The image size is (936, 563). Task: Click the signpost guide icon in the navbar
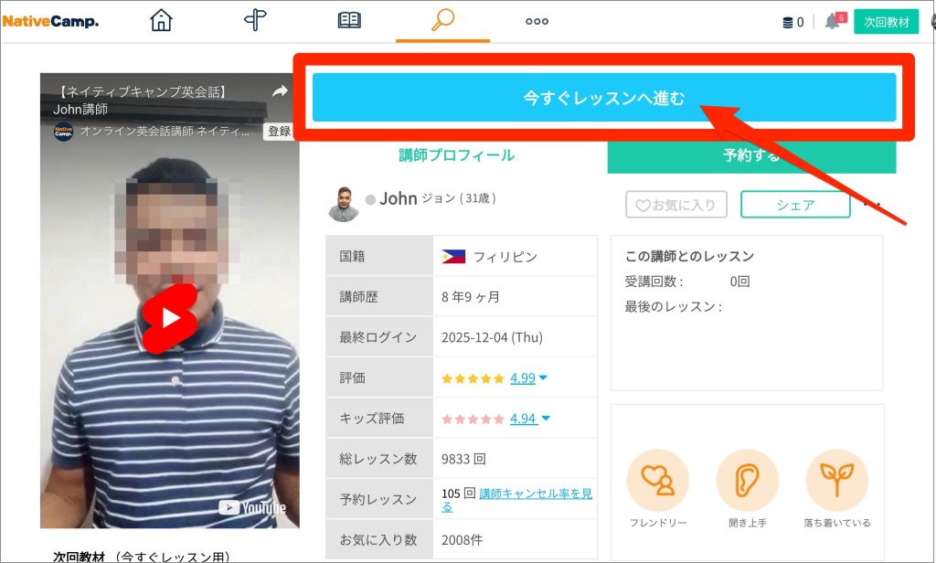[255, 19]
